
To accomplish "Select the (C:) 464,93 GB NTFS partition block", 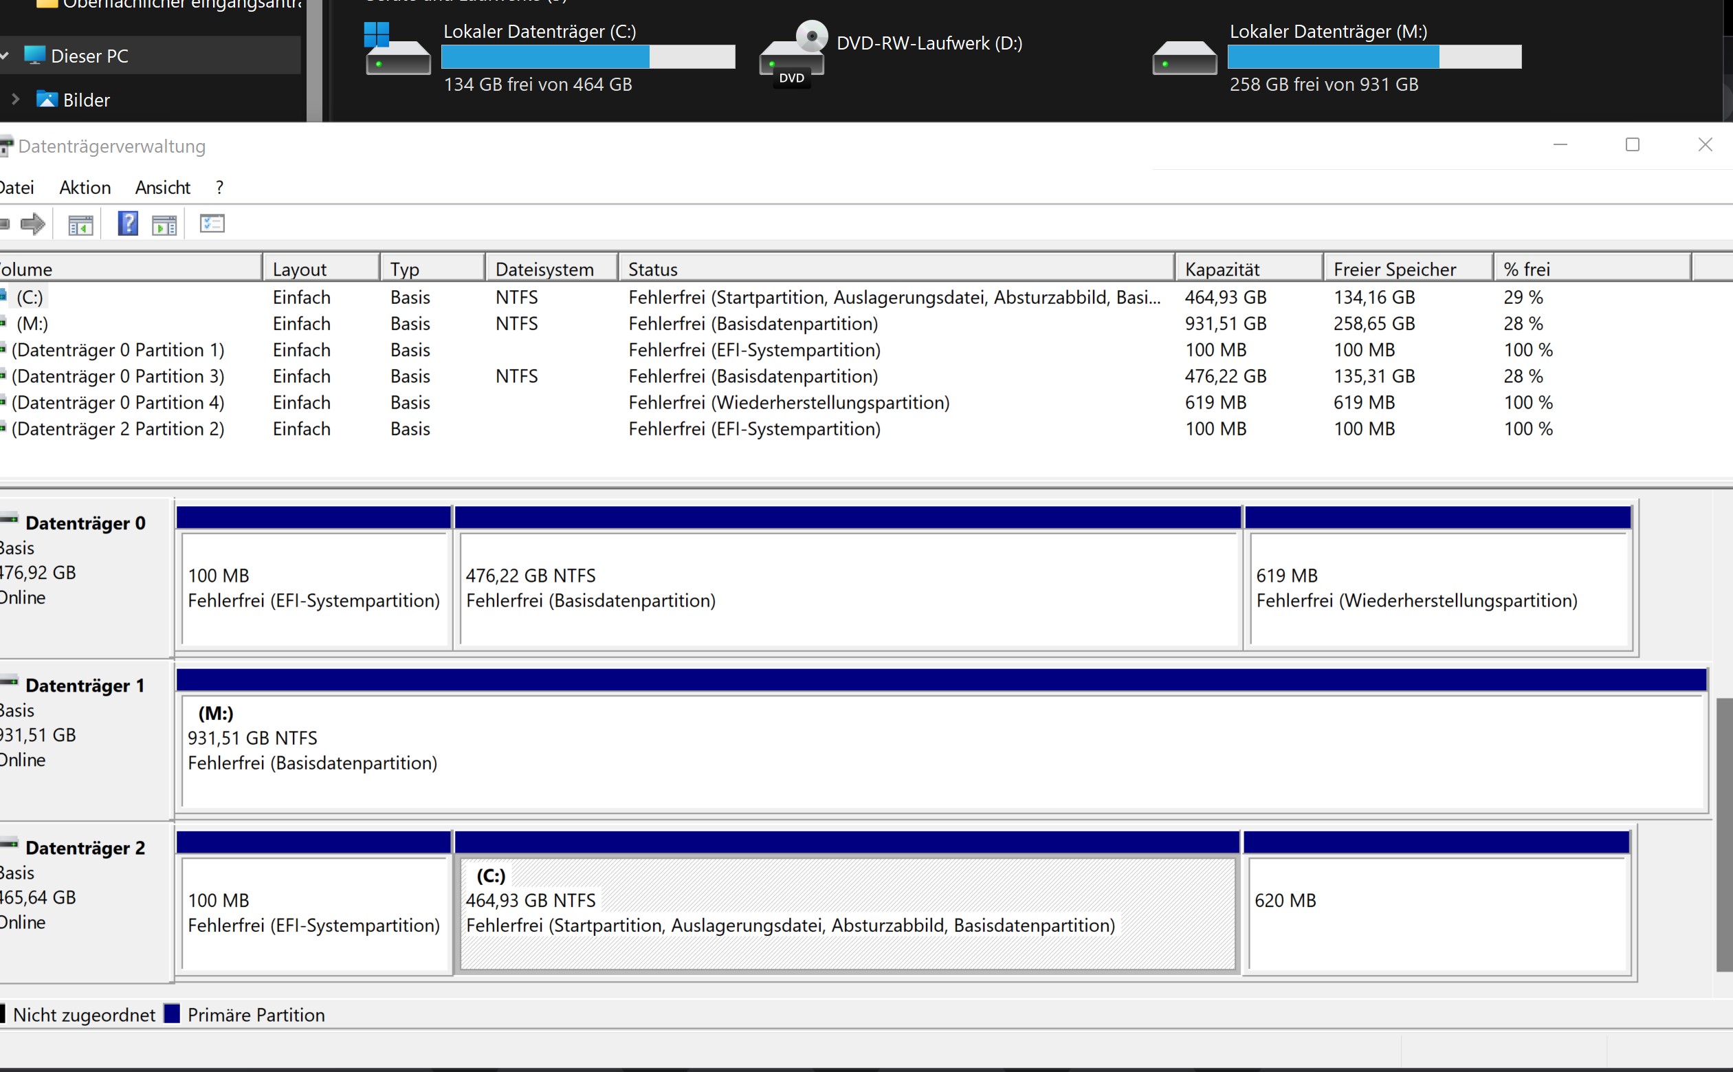I will pyautogui.click(x=847, y=913).
